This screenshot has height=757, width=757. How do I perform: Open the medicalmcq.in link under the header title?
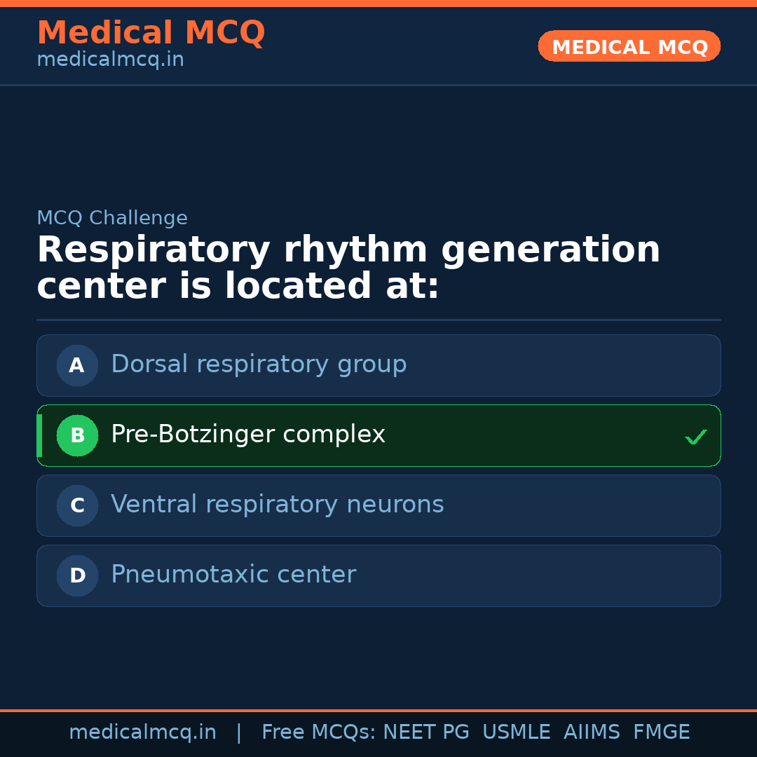point(110,60)
